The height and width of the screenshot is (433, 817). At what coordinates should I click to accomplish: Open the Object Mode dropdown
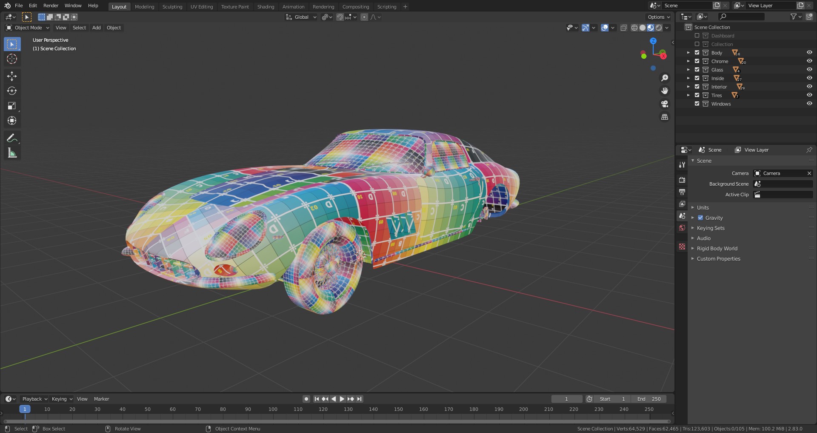coord(28,28)
